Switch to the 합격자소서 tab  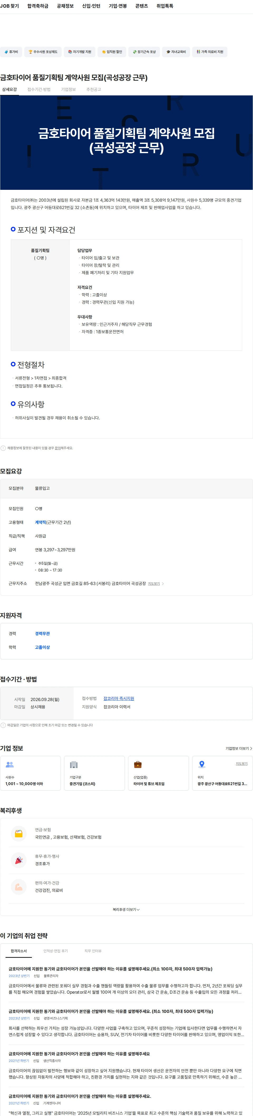pos(19,951)
